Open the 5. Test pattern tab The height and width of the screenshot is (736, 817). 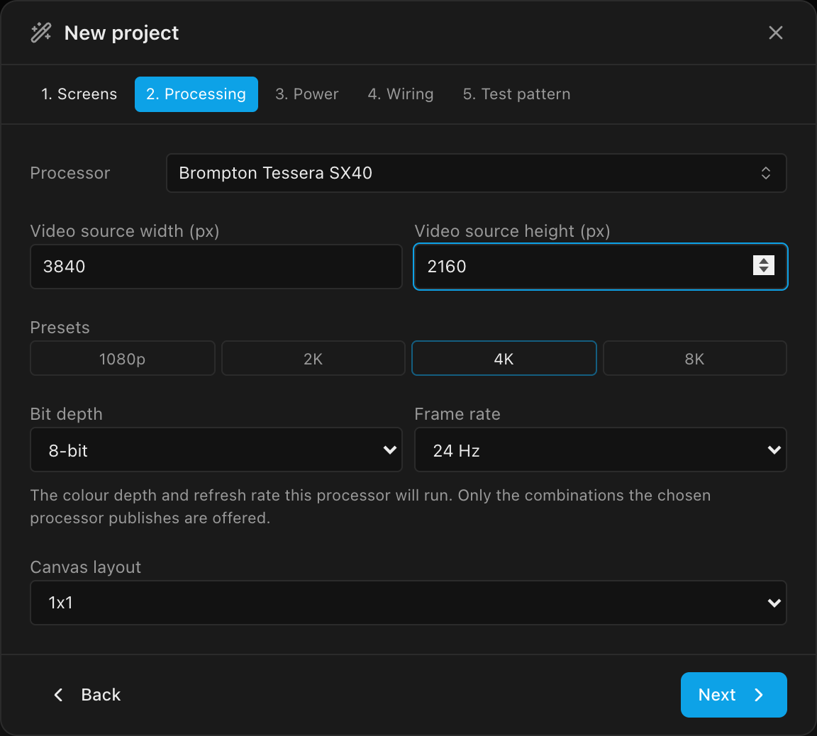[x=516, y=94]
